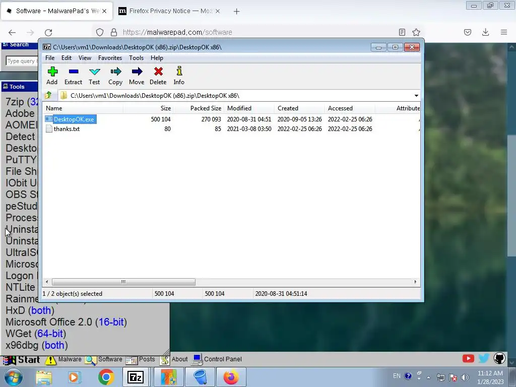Open the Microsoft Office 16-bit link
516x387 pixels.
[x=111, y=322]
